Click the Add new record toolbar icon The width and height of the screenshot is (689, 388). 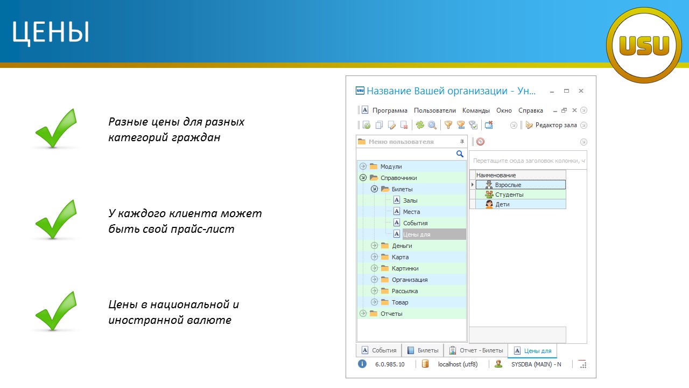[x=367, y=125]
